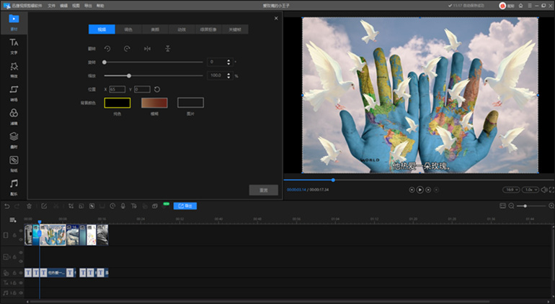Open the 帮助 (Help) menu

coord(100,6)
